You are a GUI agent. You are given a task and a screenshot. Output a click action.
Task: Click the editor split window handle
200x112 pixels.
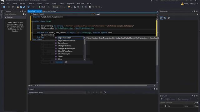pyautogui.click(x=157, y=17)
